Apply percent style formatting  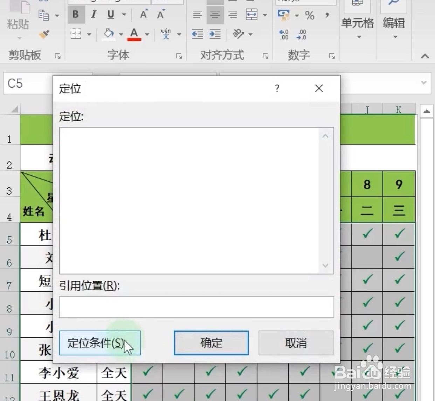click(309, 15)
